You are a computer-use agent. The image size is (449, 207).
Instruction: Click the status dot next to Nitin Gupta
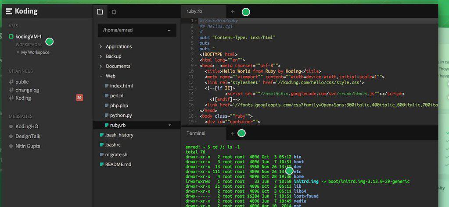tap(11, 146)
